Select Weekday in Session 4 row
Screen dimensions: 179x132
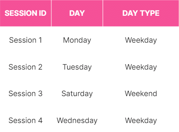tap(141, 121)
